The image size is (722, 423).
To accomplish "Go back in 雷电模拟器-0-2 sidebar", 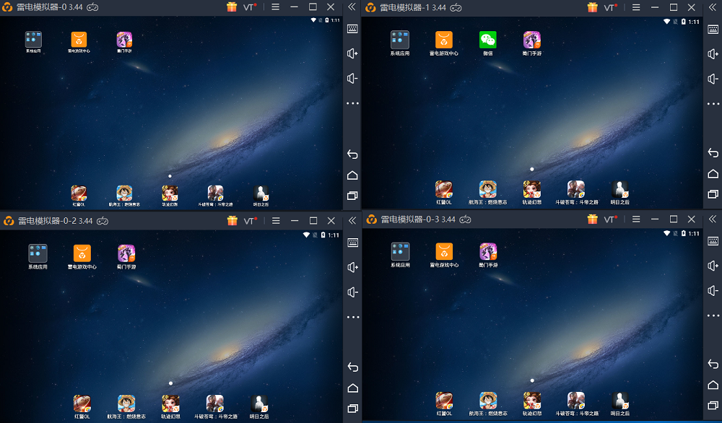I will click(353, 367).
